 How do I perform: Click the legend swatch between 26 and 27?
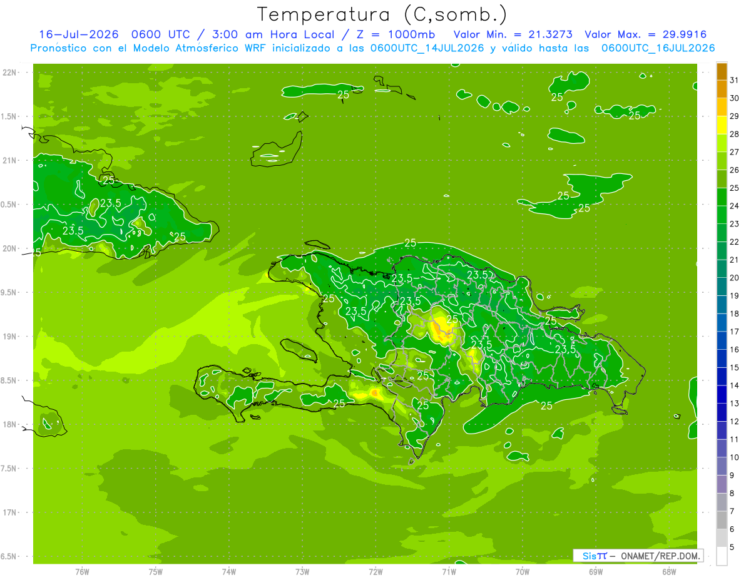pos(722,161)
